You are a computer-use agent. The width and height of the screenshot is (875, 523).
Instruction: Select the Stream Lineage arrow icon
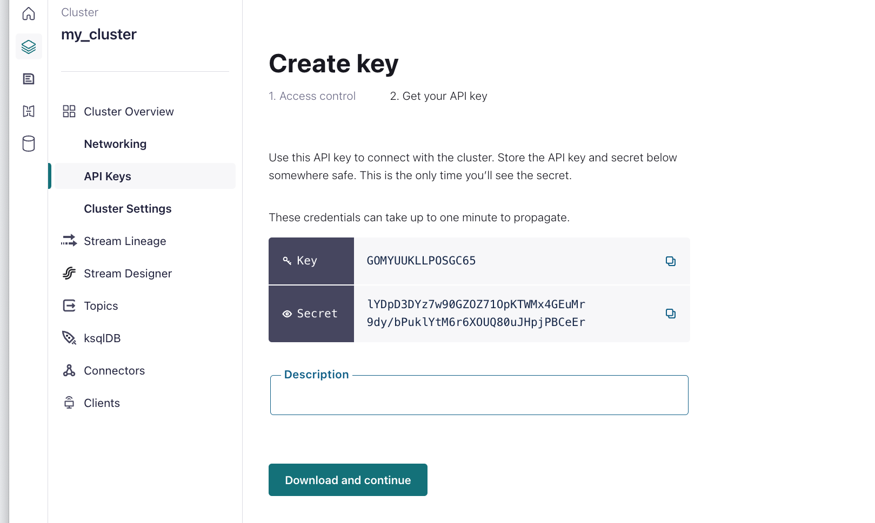point(69,241)
